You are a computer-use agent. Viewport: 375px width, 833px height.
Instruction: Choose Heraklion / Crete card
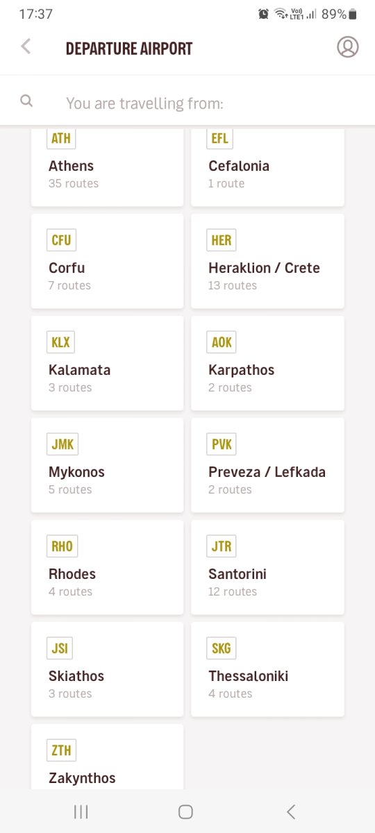click(267, 261)
